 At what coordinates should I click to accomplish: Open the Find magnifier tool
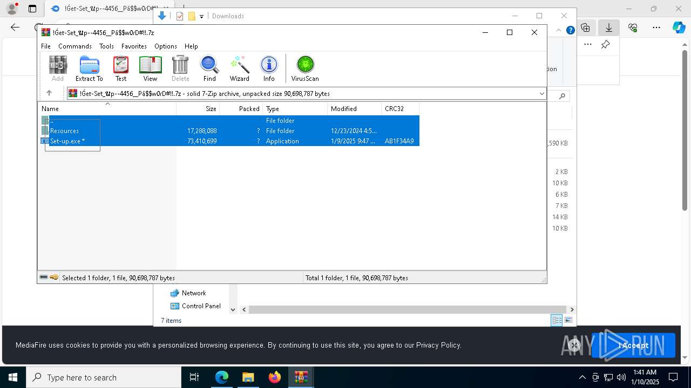[x=209, y=68]
